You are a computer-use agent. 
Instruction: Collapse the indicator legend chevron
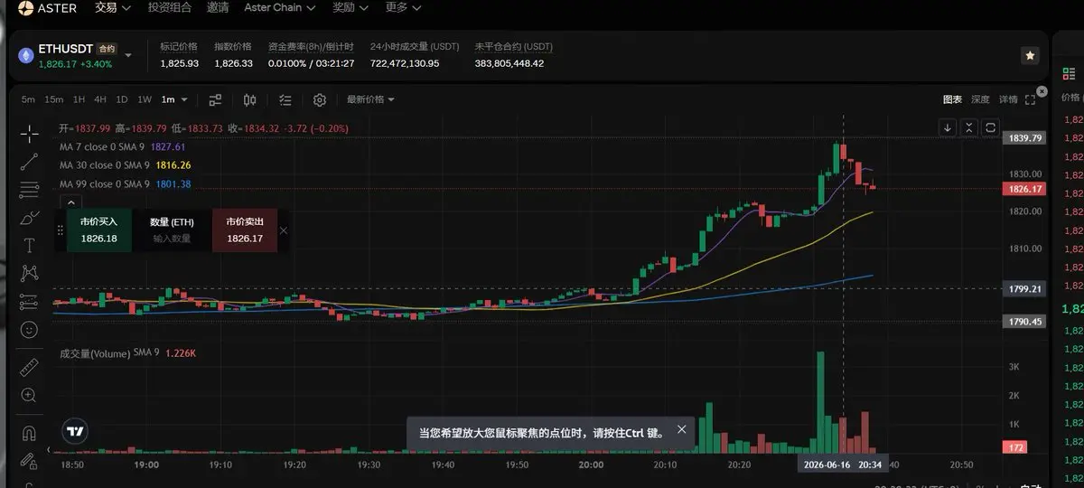(x=72, y=203)
